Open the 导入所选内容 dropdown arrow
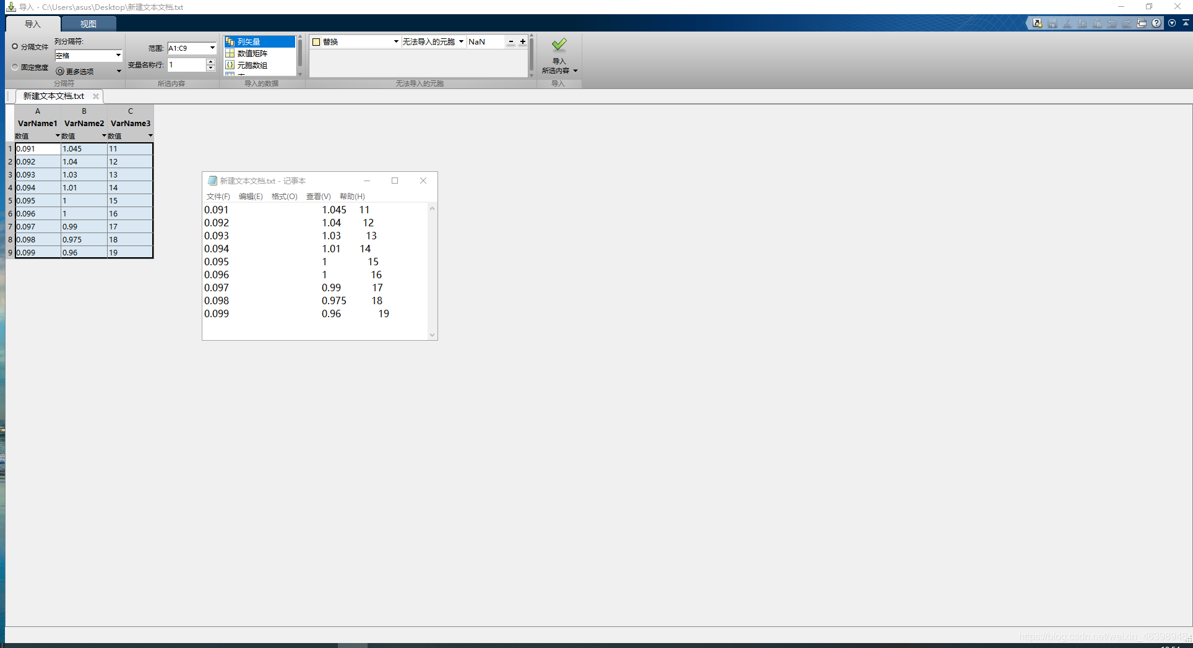 pyautogui.click(x=575, y=71)
